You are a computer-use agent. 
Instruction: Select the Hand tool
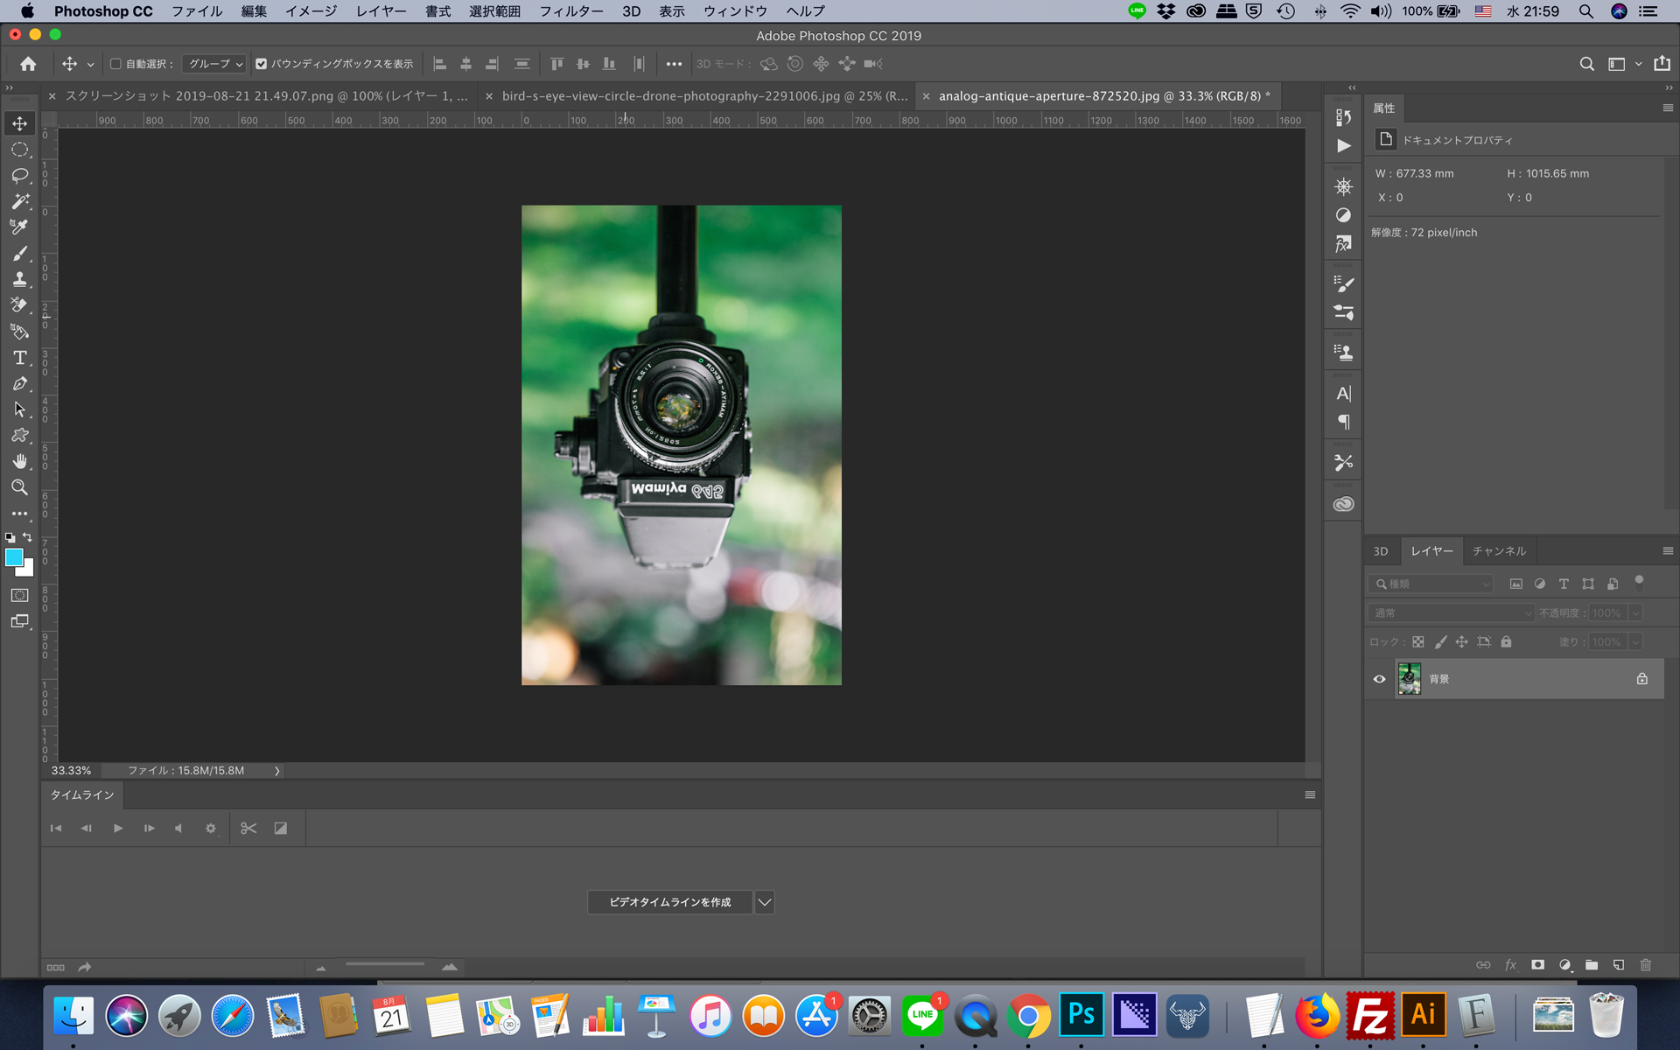point(19,461)
